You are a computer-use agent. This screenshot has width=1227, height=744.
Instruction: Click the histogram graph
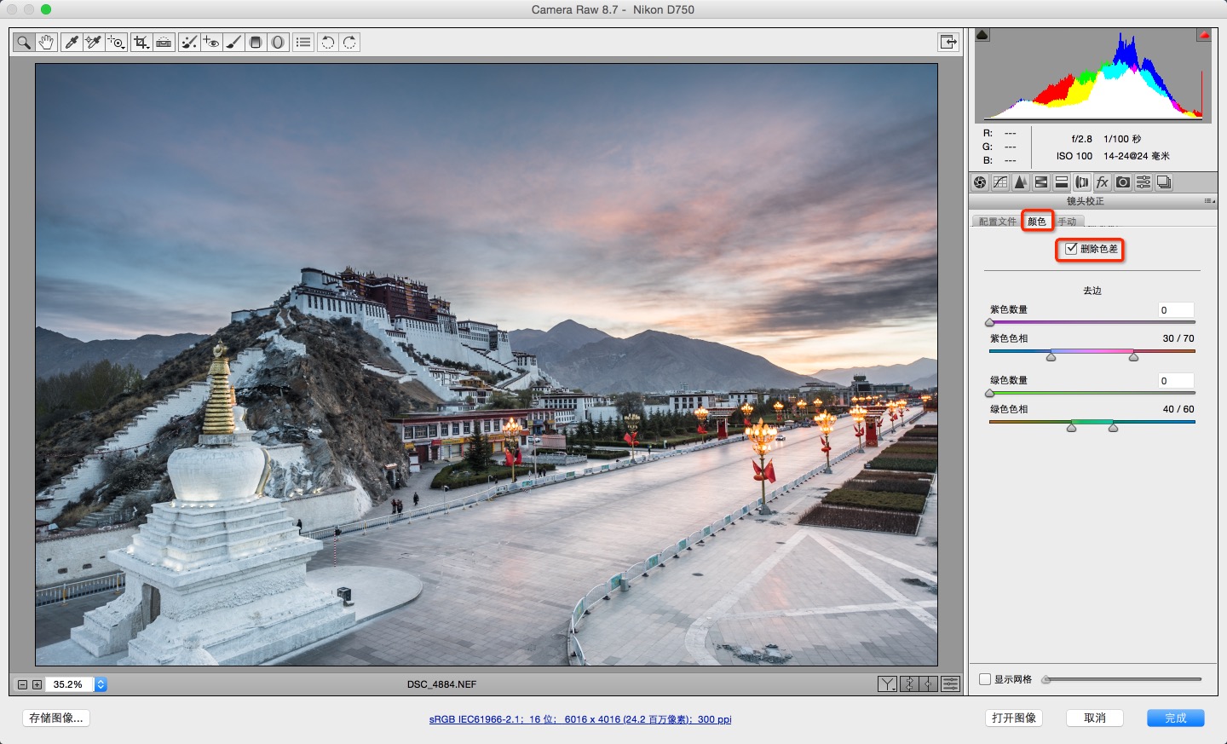click(x=1093, y=75)
